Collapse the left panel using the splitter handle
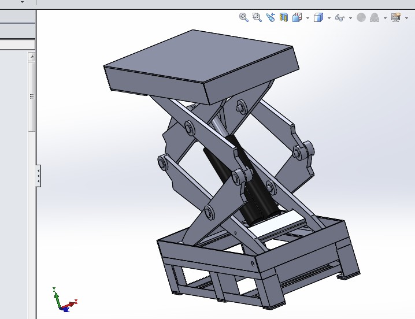This screenshot has width=415, height=319. point(38,176)
